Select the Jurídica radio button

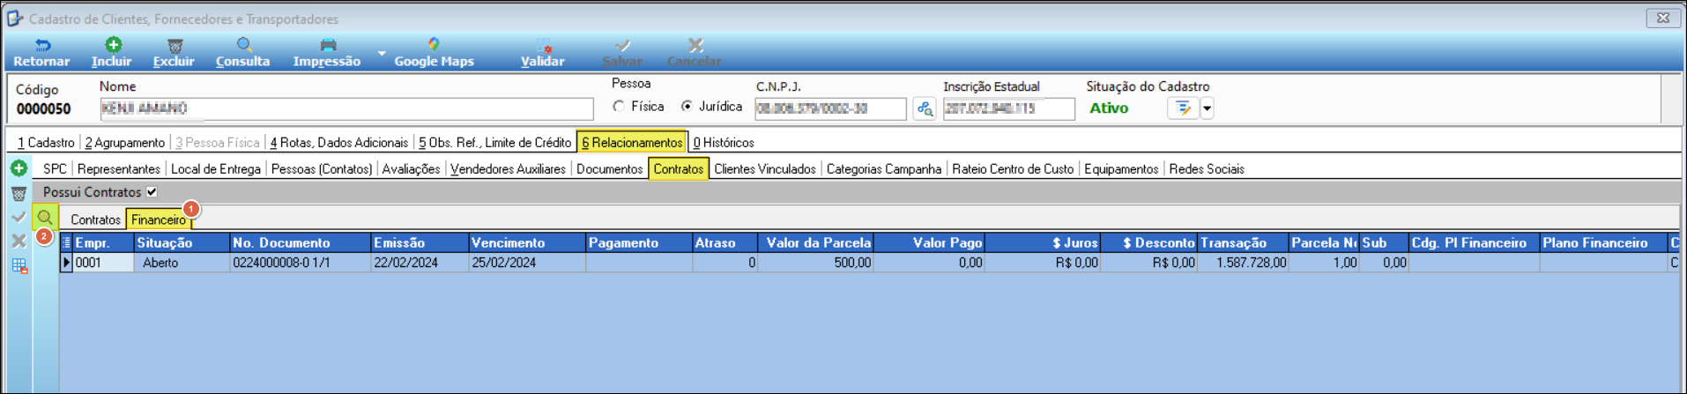687,107
